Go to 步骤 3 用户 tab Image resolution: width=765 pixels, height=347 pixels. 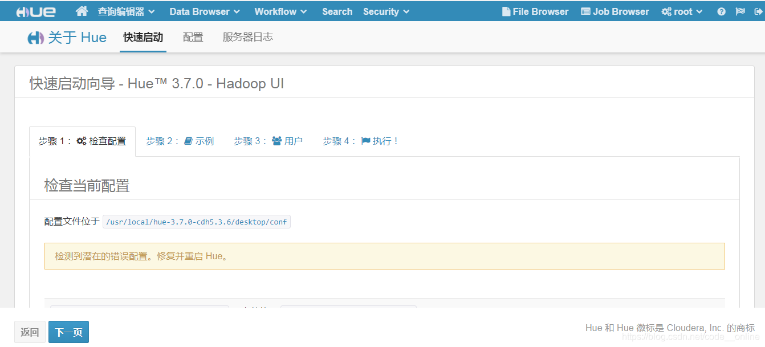point(268,141)
